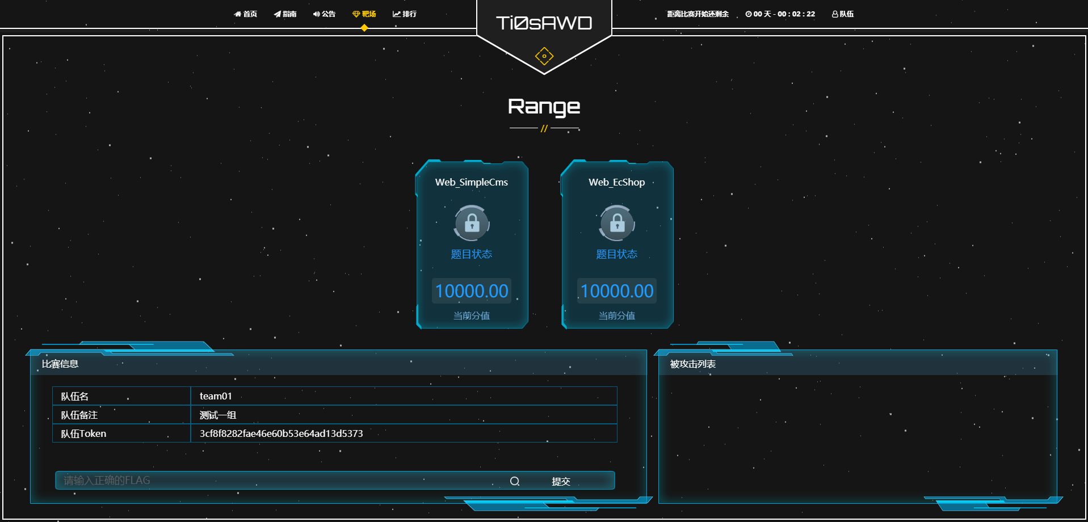Open 题目状态 on the Web_SimpleCms card

click(471, 254)
